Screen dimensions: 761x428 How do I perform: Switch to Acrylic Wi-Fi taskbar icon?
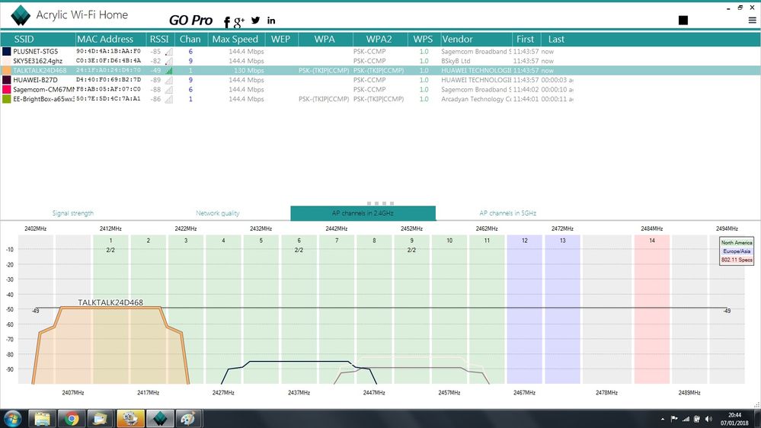[x=160, y=418]
